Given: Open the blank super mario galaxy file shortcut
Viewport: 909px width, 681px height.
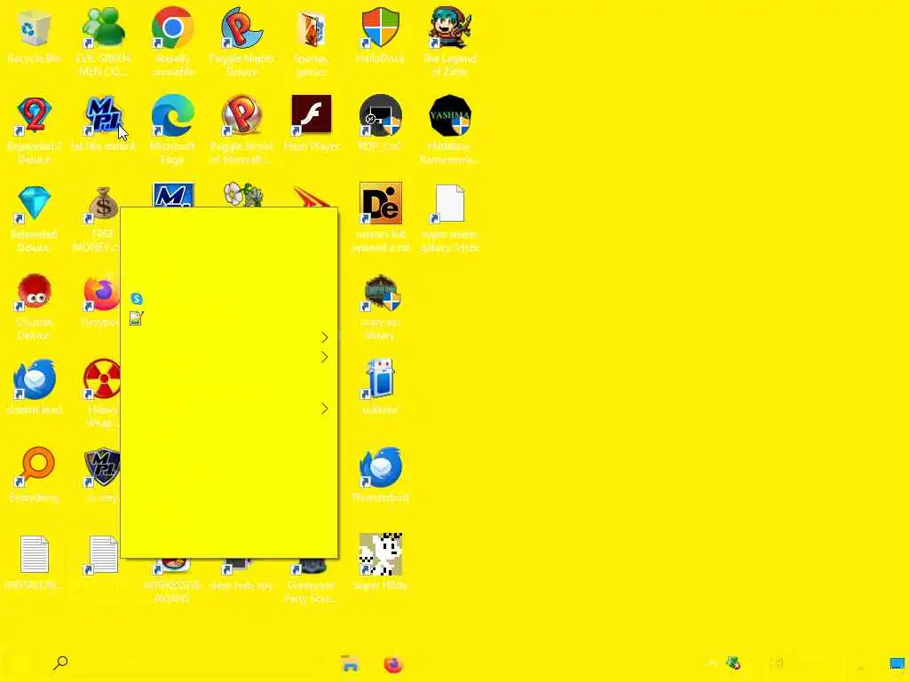Looking at the screenshot, I should (449, 204).
